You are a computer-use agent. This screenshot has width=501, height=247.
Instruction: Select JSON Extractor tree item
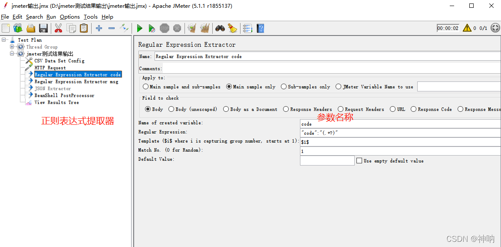(x=53, y=88)
